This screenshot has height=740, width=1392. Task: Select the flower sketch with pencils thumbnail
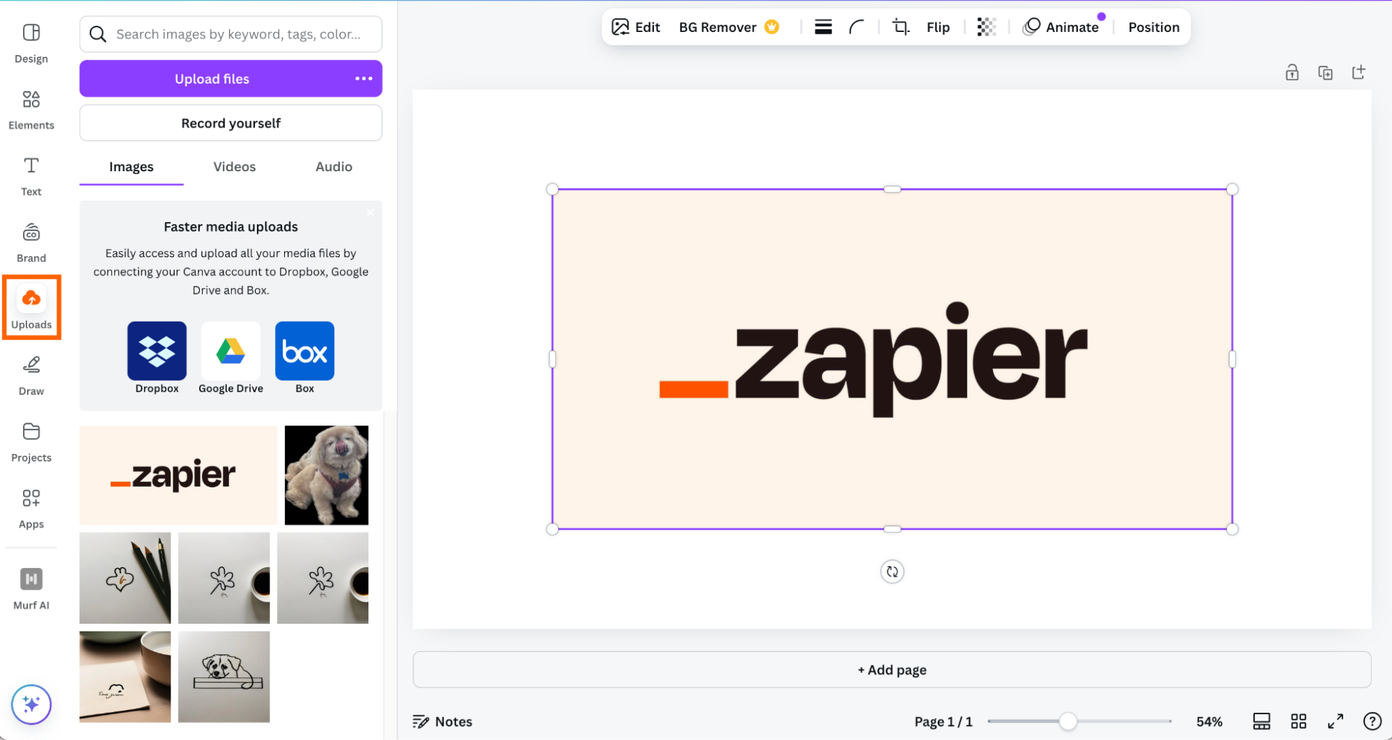coord(125,578)
